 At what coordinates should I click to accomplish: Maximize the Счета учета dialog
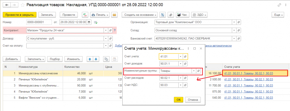[194, 49]
